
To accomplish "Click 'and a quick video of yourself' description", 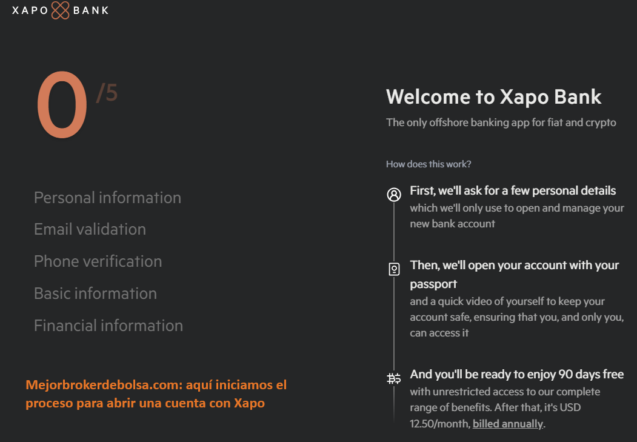I will [517, 317].
